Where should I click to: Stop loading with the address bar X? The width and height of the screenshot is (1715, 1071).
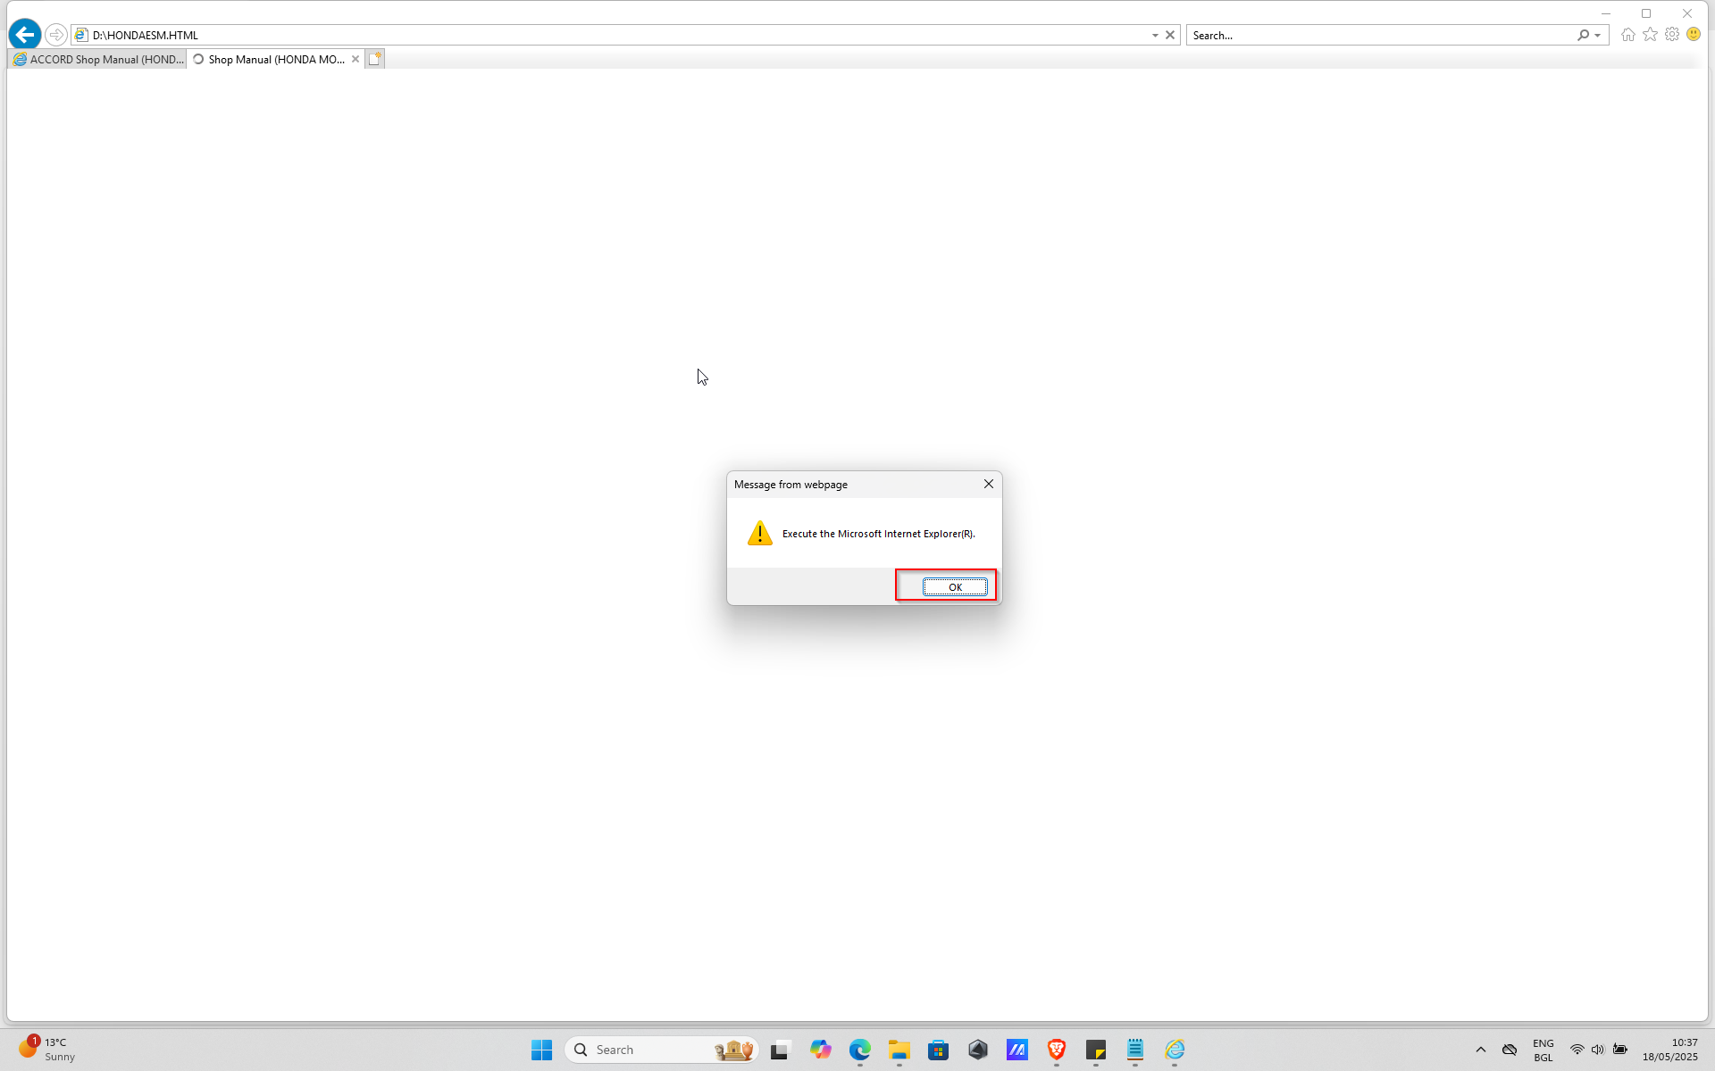[1170, 35]
